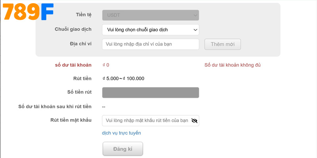Expand the Chuỗi giao dịch dropdown

point(151,30)
